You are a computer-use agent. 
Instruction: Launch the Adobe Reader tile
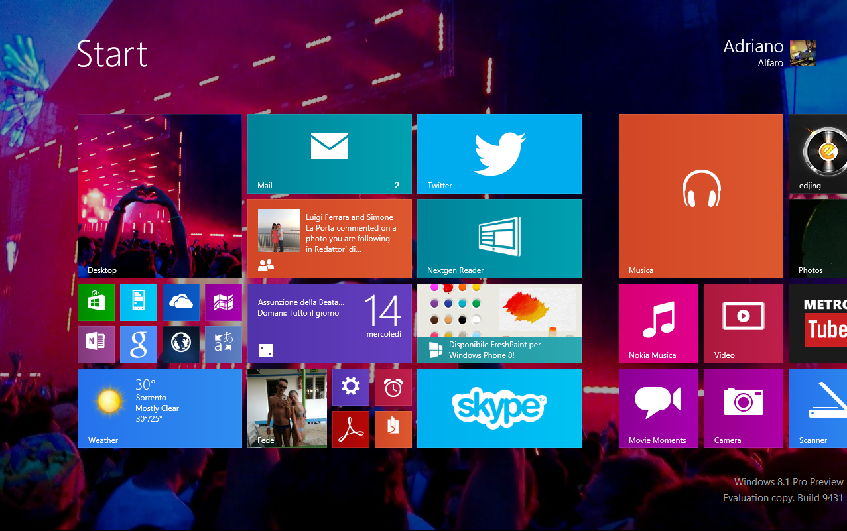(x=351, y=430)
